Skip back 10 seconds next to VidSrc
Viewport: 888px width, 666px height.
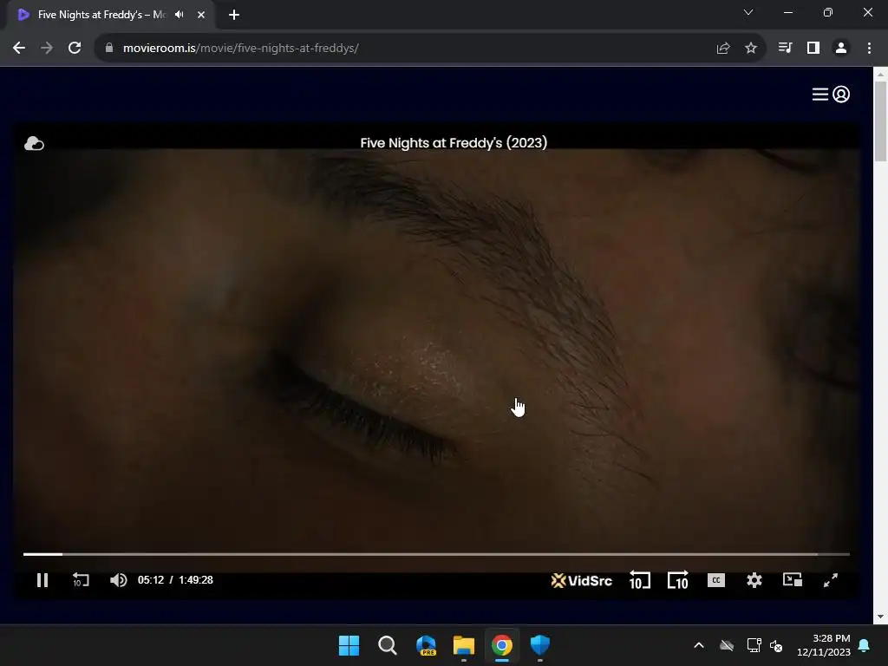640,580
